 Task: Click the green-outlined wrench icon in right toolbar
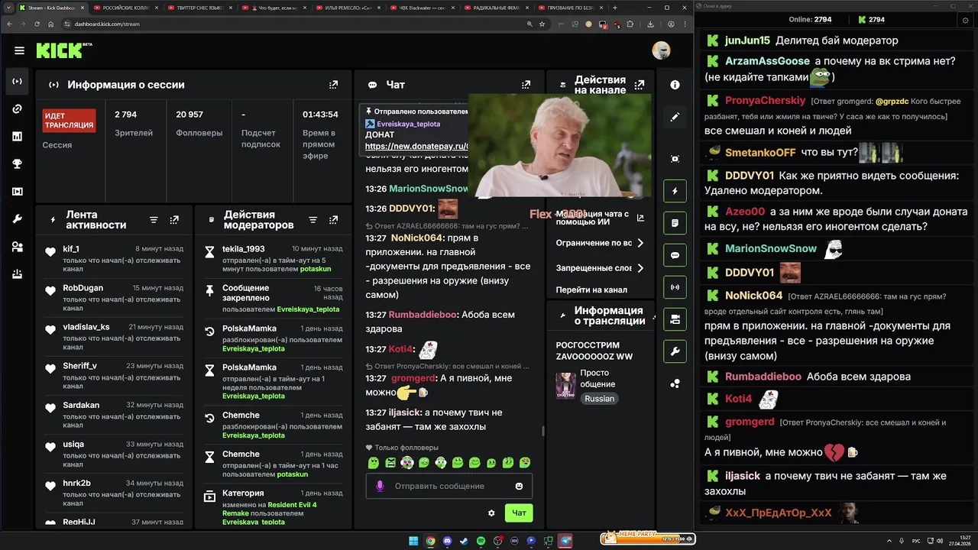pyautogui.click(x=675, y=351)
